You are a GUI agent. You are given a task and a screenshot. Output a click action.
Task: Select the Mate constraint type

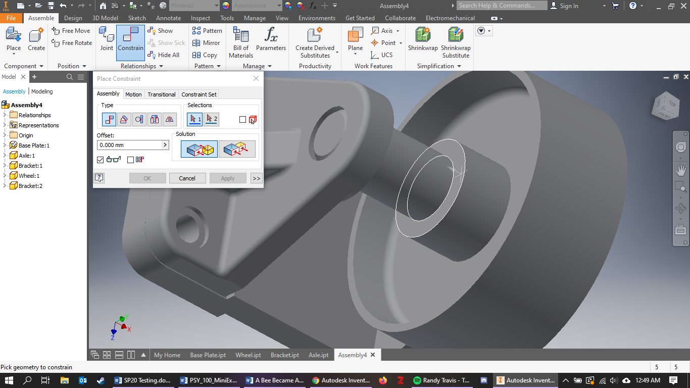[109, 119]
